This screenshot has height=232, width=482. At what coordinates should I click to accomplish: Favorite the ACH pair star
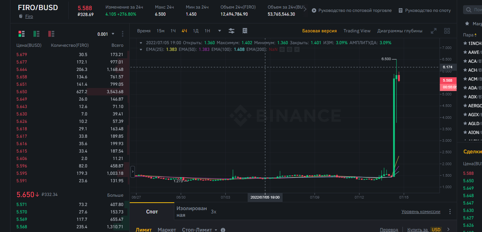[x=465, y=70]
